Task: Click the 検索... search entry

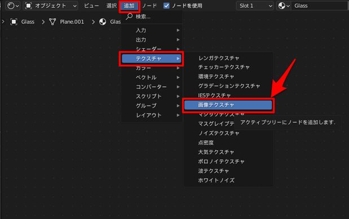Action: 152,17
